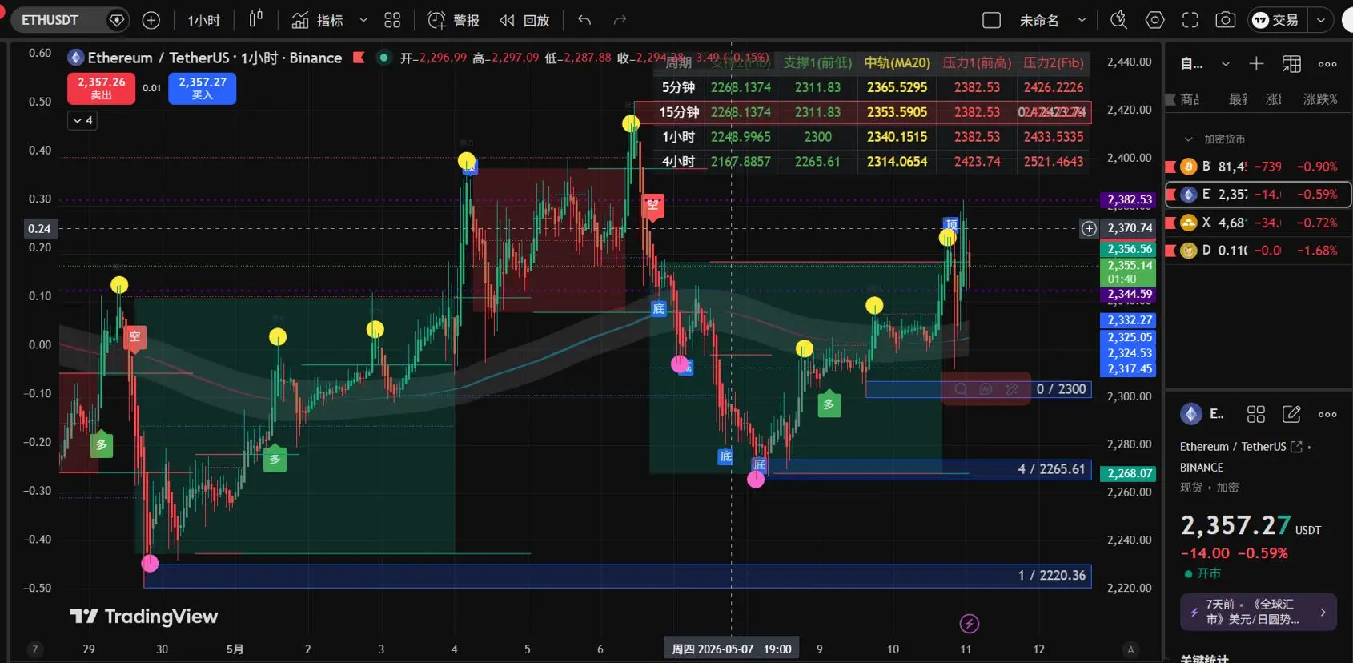Open the more menu in the symbol details panel
Screen dimensions: 1353x663
1327,414
